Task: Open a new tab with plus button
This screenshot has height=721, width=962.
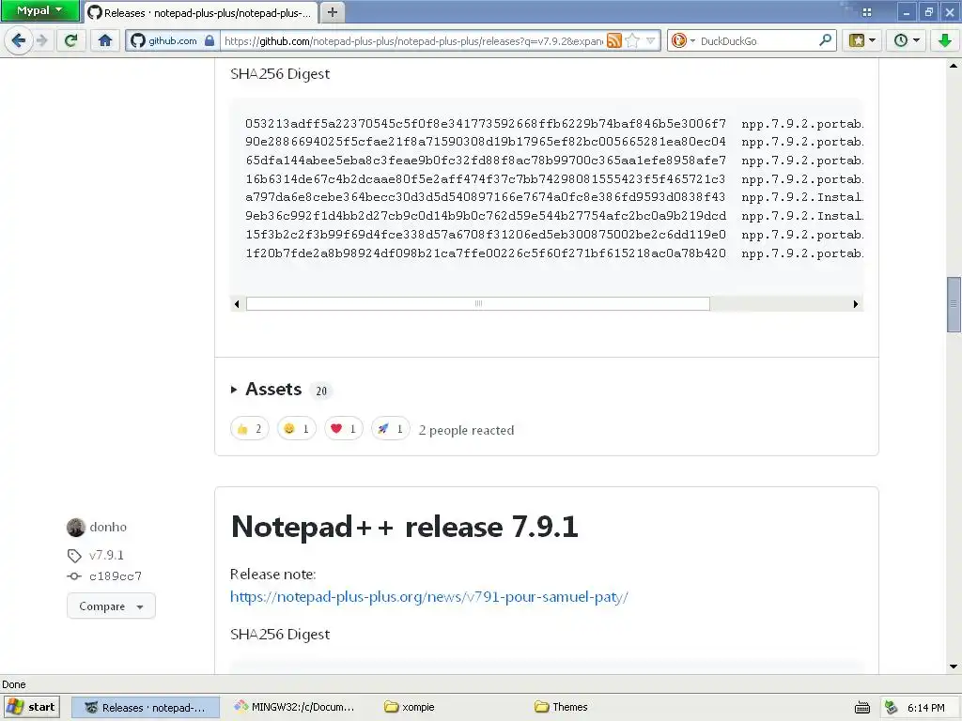Action: coord(332,12)
